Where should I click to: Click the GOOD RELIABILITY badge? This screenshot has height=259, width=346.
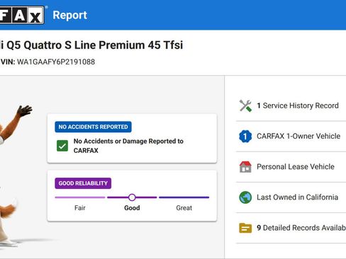pos(83,183)
